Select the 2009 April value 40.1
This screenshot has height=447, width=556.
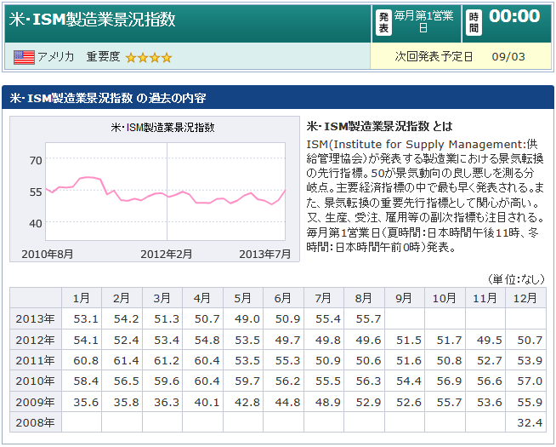(x=207, y=402)
